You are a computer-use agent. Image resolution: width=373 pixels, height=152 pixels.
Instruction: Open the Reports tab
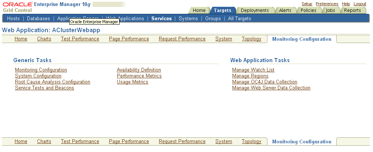[352, 10]
